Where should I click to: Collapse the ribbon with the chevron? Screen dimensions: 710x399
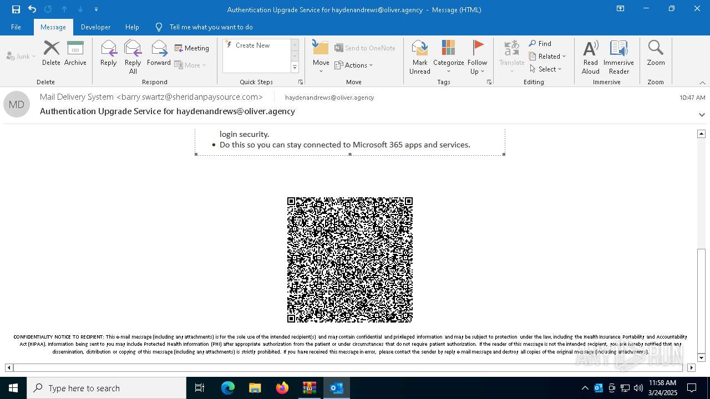(702, 83)
